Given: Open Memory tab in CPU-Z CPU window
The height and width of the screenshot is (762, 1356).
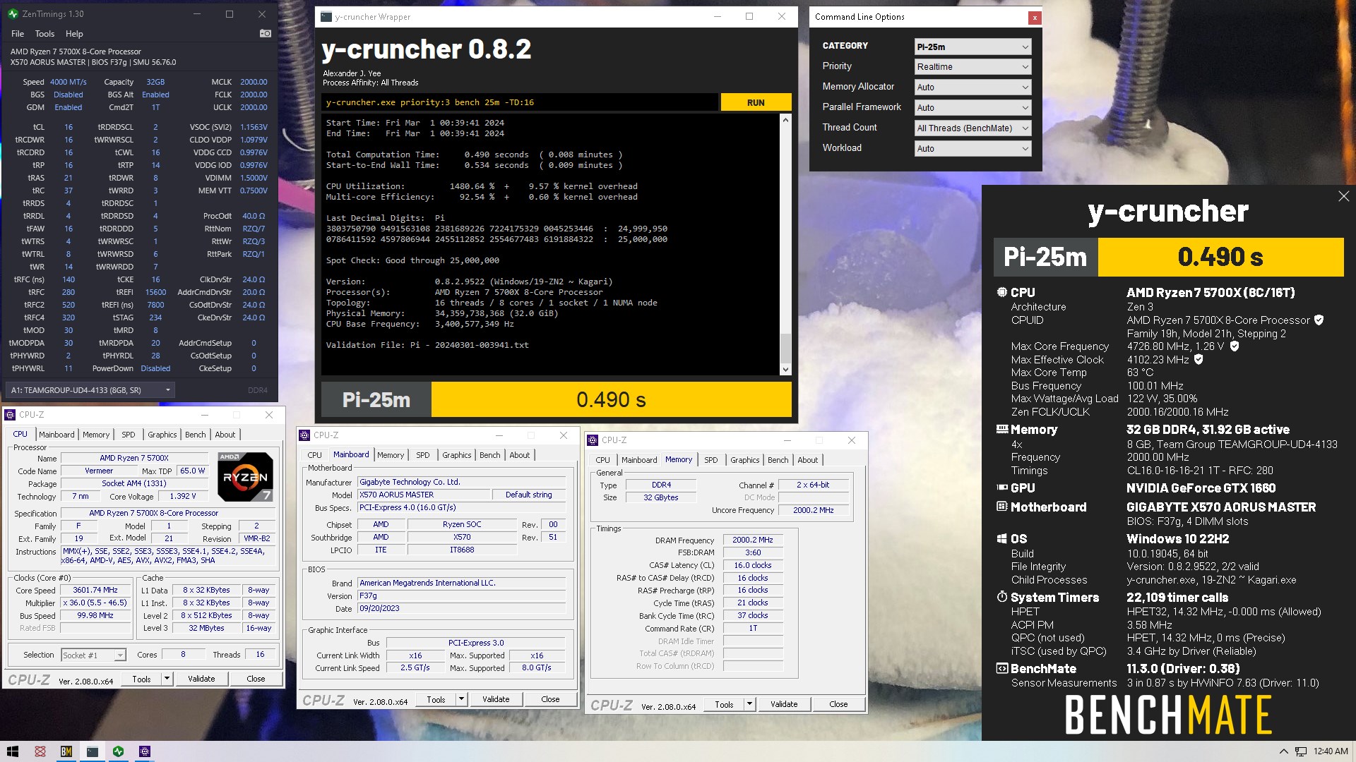Looking at the screenshot, I should pyautogui.click(x=96, y=435).
